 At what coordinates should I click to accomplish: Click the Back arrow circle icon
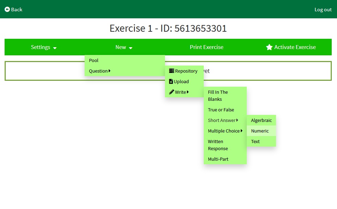pyautogui.click(x=7, y=10)
